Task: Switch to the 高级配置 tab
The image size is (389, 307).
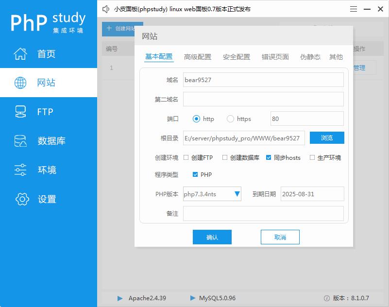Action: pyautogui.click(x=198, y=57)
